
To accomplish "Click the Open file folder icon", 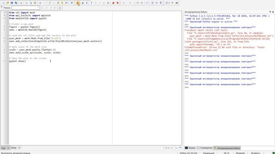I will point(8,3).
